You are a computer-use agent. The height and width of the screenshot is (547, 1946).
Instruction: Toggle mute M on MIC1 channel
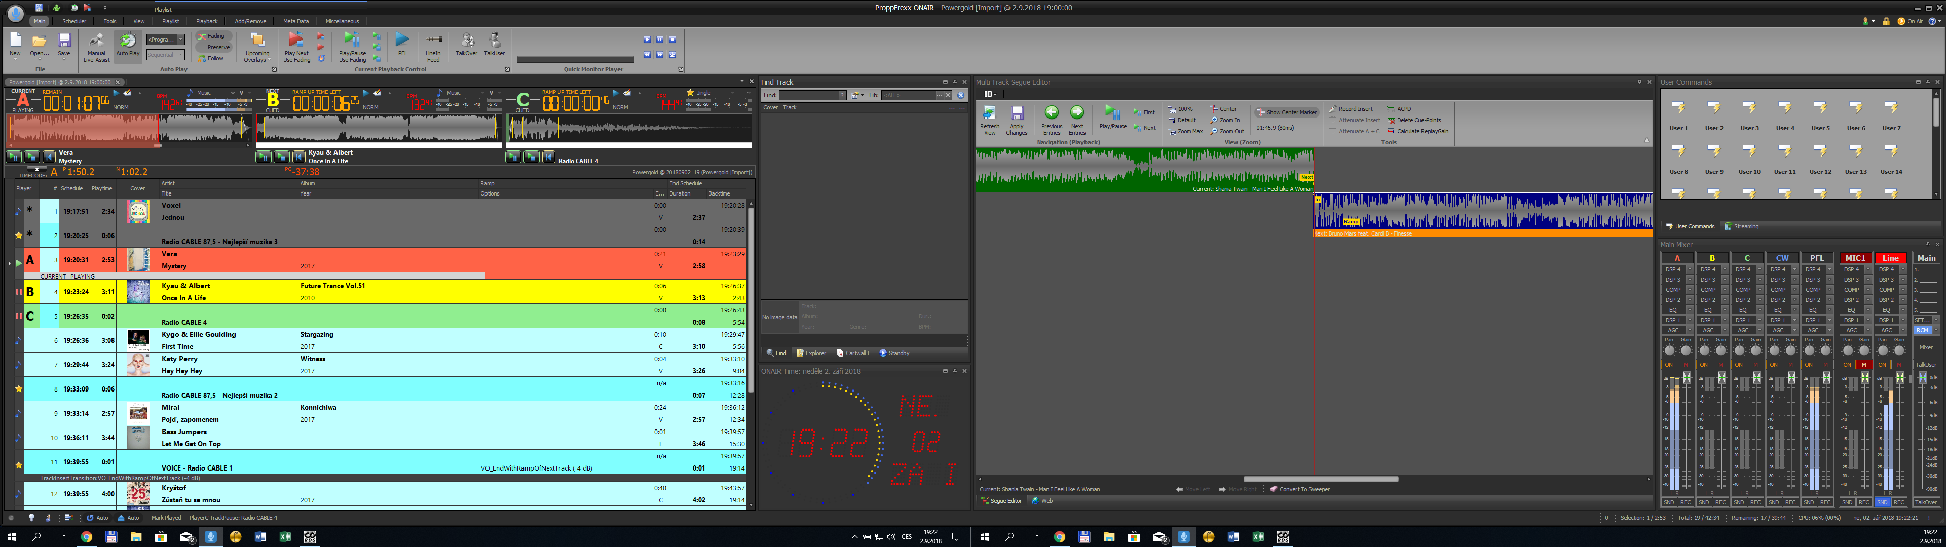coord(1864,365)
